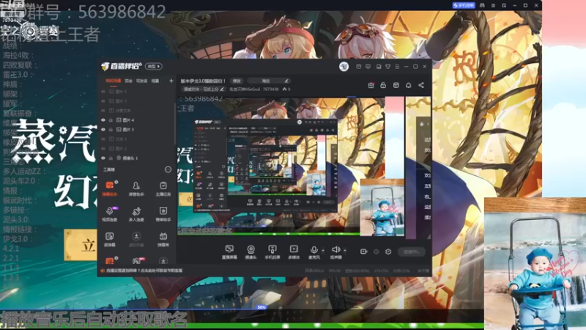Click the share icon in header
Screen dimensions: 586x330
tap(421, 85)
